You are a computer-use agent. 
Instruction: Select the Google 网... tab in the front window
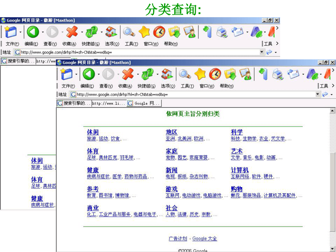144,103
